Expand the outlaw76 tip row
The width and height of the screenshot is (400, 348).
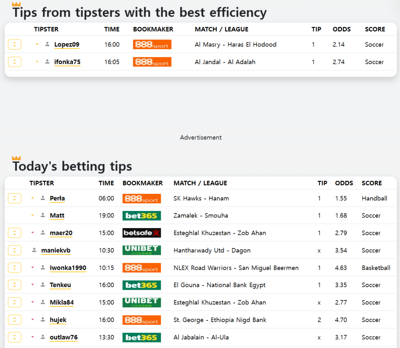pyautogui.click(x=14, y=337)
